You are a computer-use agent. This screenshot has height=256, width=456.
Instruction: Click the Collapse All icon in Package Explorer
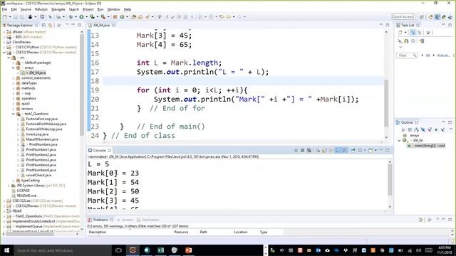click(x=44, y=26)
